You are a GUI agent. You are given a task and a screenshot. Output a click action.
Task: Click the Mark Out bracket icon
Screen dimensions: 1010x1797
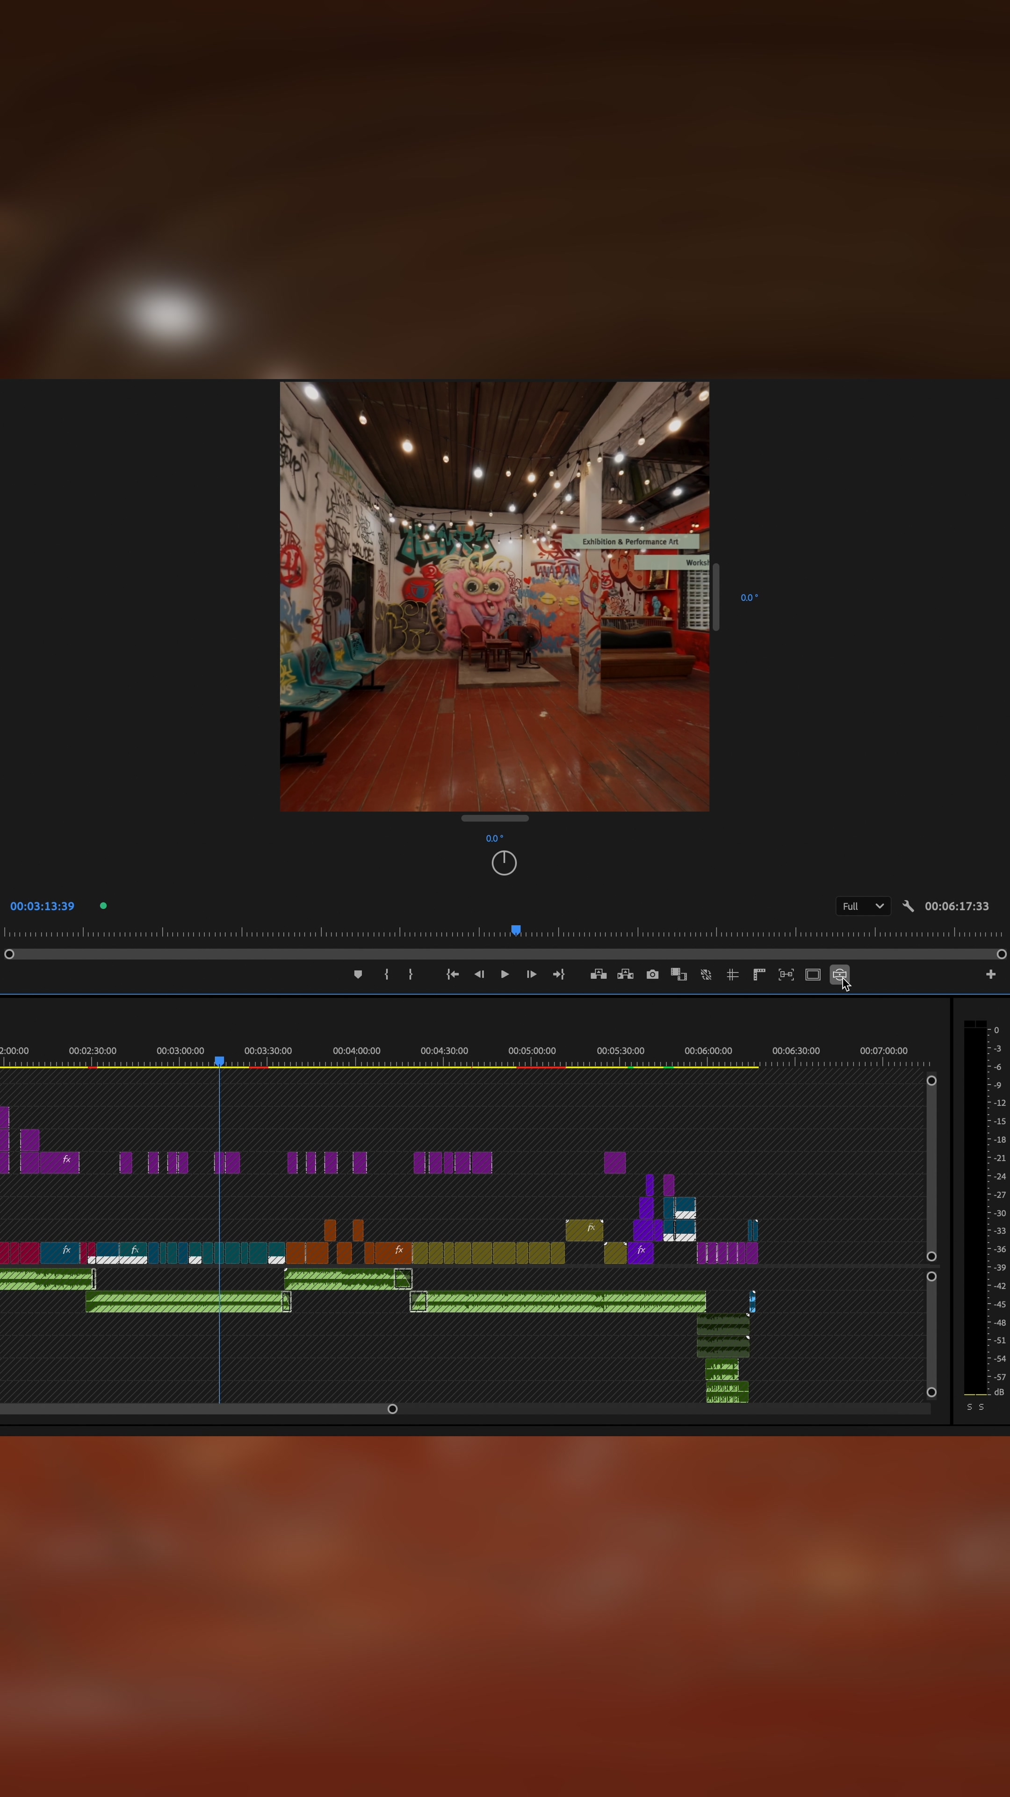(411, 974)
